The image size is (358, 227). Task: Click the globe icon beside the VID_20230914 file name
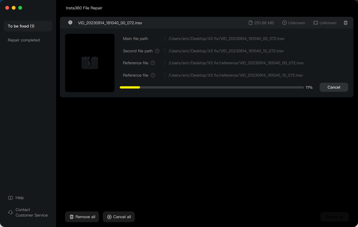pyautogui.click(x=70, y=23)
